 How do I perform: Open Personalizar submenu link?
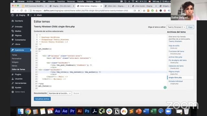point(16,59)
